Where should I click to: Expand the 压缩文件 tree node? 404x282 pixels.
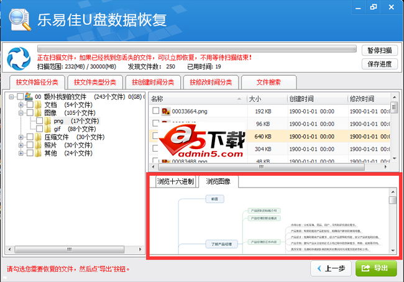click(x=21, y=137)
